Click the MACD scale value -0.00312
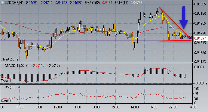 pyautogui.click(x=200, y=83)
